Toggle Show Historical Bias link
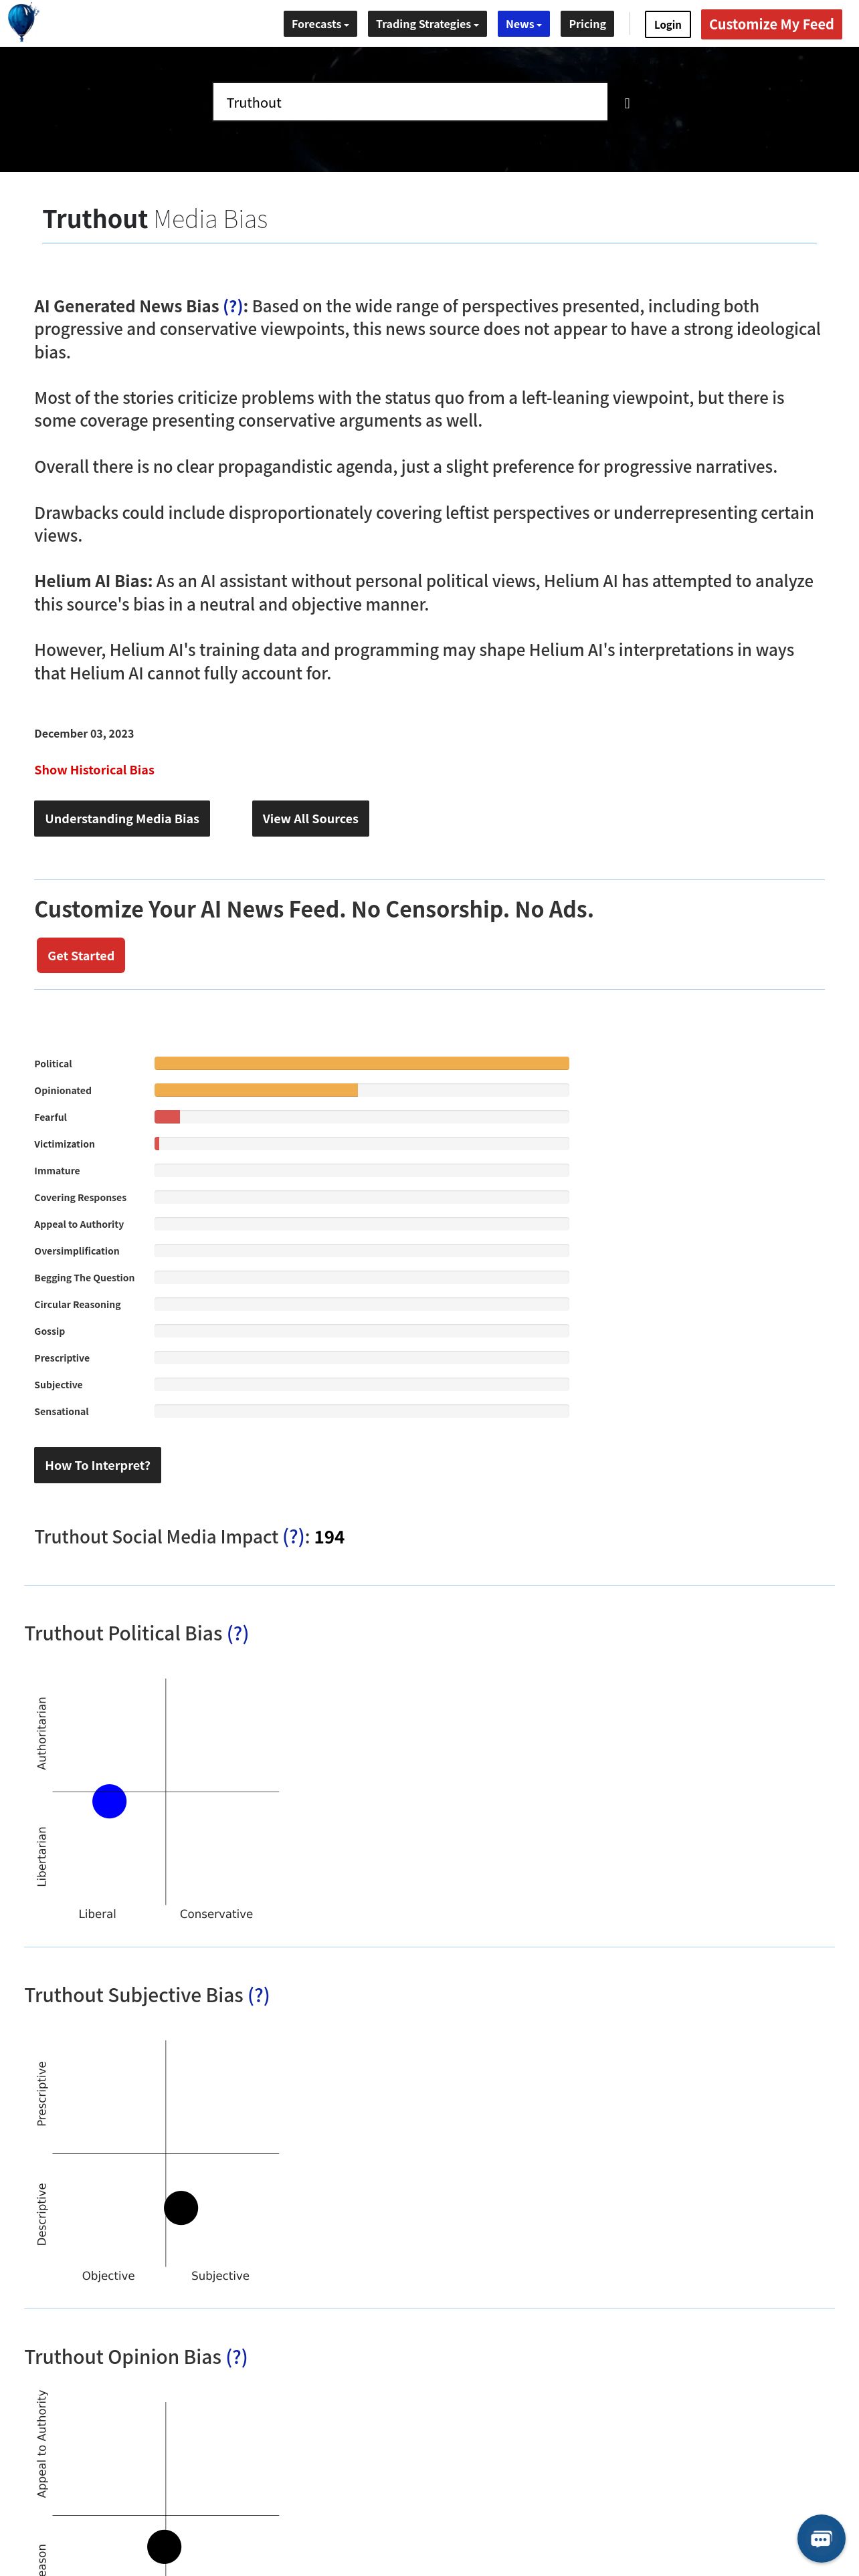This screenshot has width=859, height=2576. pyautogui.click(x=94, y=770)
